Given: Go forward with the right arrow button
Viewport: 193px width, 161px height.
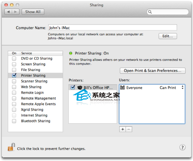Looking at the screenshot, I should pyautogui.click(x=16, y=12).
